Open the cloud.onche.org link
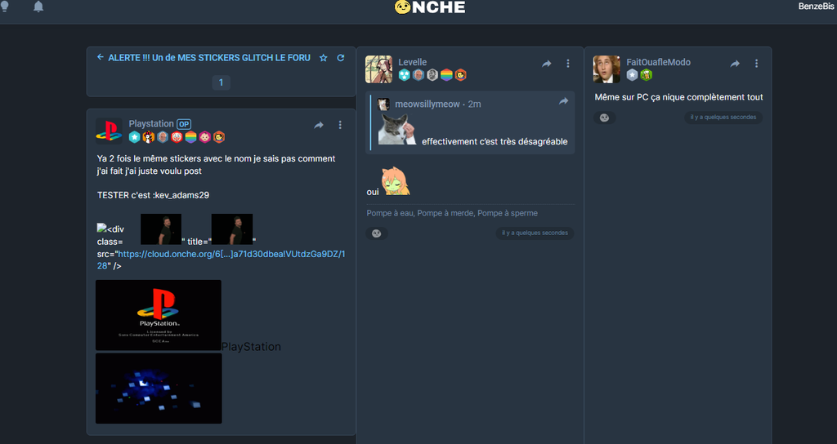Image resolution: width=837 pixels, height=444 pixels. 231,254
